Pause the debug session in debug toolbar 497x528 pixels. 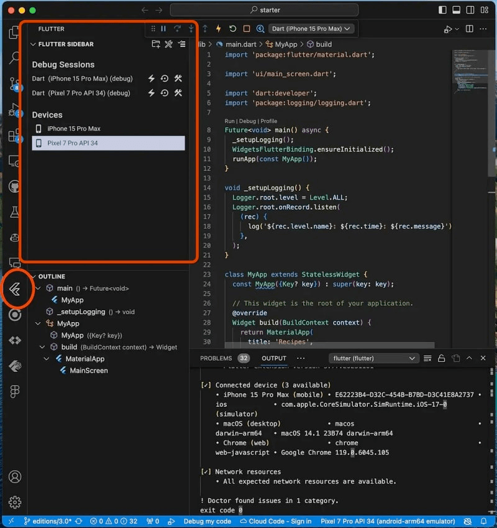tap(164, 29)
